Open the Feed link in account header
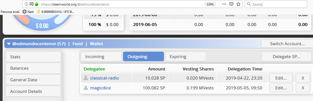Viewport: 313px width, 101px height. pos(78,44)
